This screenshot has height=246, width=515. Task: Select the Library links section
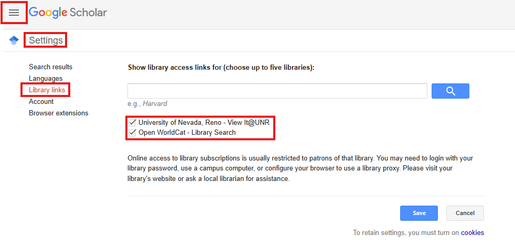(47, 90)
